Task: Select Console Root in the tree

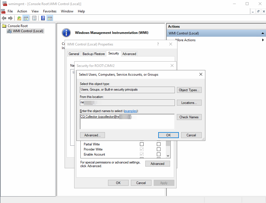Action: [18, 26]
